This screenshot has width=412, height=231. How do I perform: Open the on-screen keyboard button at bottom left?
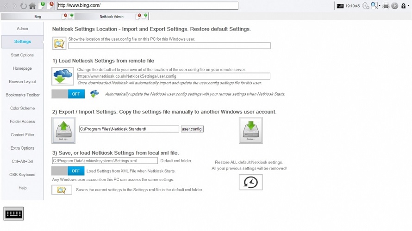[x=13, y=214]
